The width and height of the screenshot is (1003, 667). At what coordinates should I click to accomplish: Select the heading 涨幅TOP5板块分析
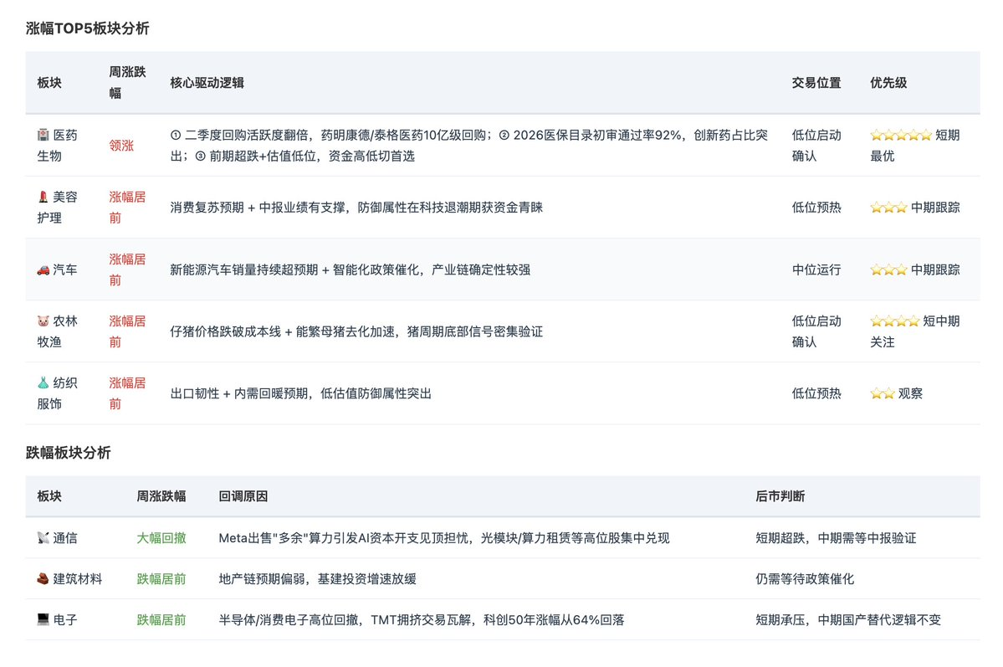[88, 28]
